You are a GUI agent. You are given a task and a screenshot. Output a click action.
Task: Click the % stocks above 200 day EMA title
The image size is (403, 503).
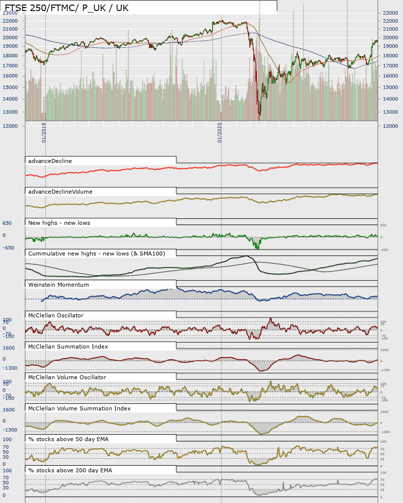click(x=70, y=471)
